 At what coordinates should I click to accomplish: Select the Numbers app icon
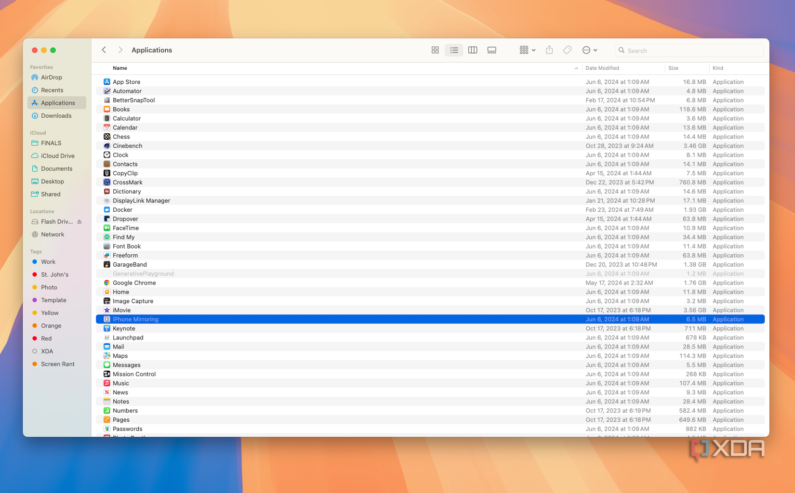107,411
